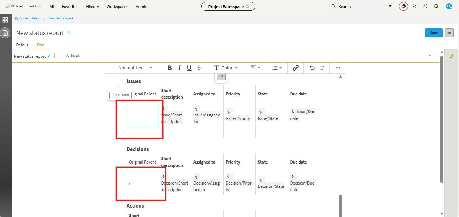
Task: Expand the list formatting dropdown
Action: click(277, 68)
